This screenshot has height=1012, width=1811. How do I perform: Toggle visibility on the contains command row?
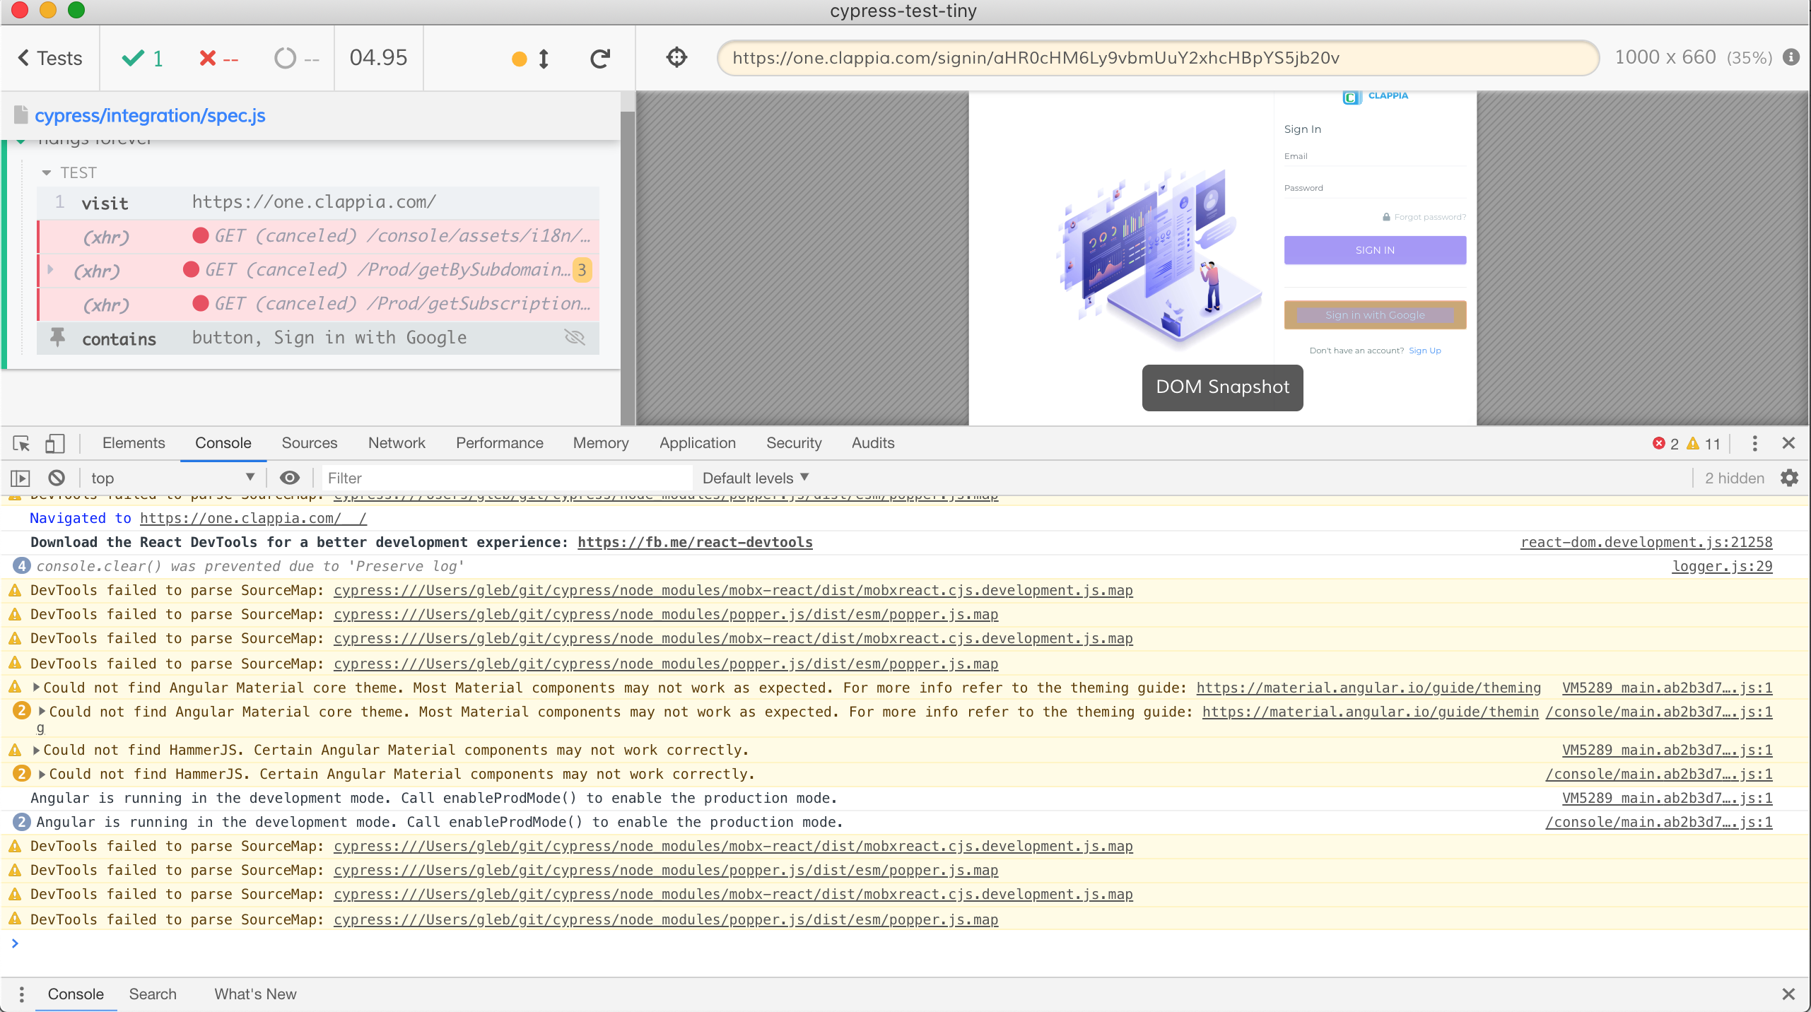click(x=574, y=338)
